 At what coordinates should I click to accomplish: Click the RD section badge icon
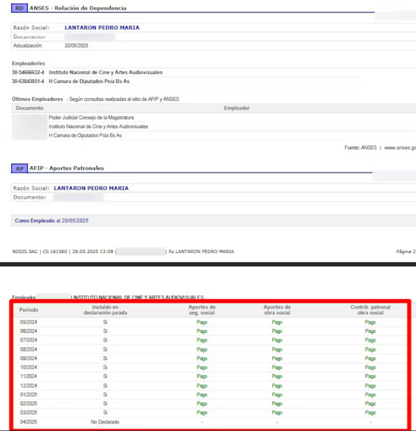(x=19, y=8)
